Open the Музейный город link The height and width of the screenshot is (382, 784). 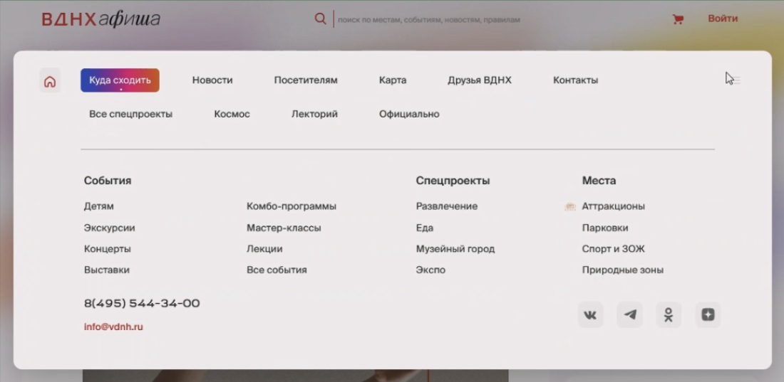tap(455, 249)
